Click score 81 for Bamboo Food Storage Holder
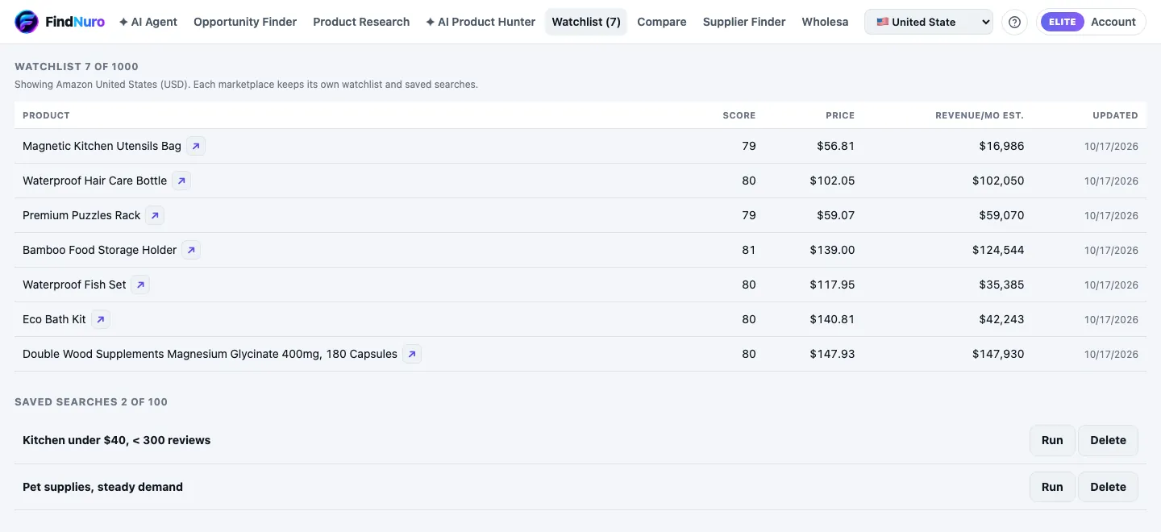The width and height of the screenshot is (1161, 532). [749, 250]
